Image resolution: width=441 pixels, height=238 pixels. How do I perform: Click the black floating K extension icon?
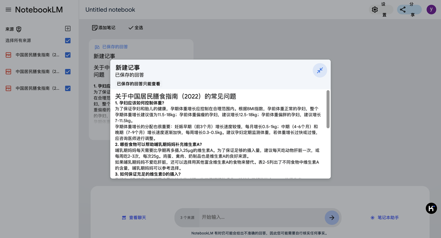tap(431, 208)
